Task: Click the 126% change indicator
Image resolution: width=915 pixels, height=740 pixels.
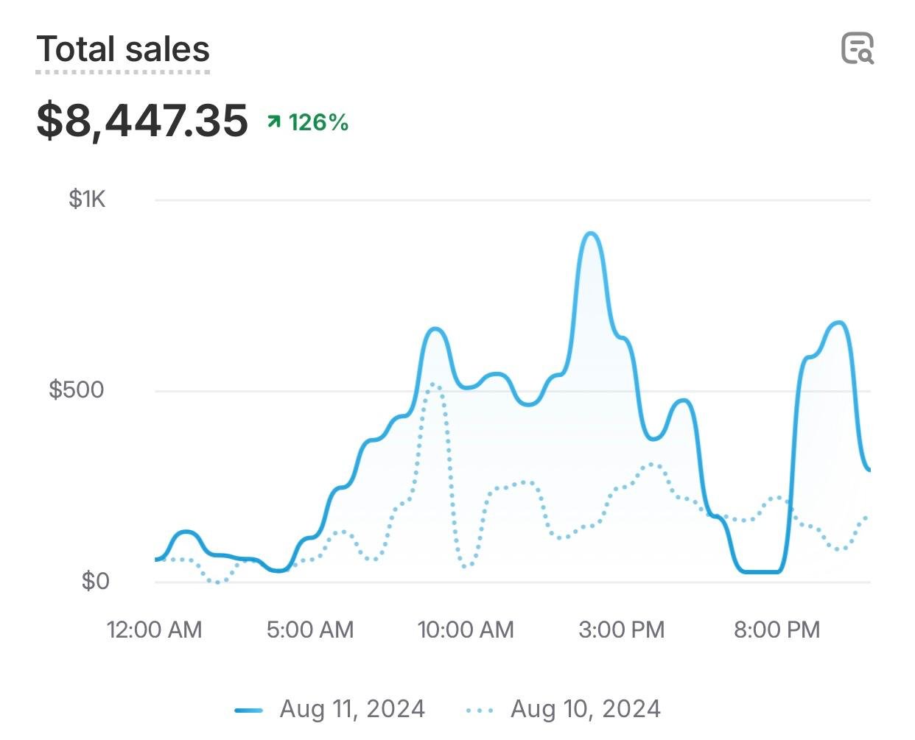Action: pos(318,122)
